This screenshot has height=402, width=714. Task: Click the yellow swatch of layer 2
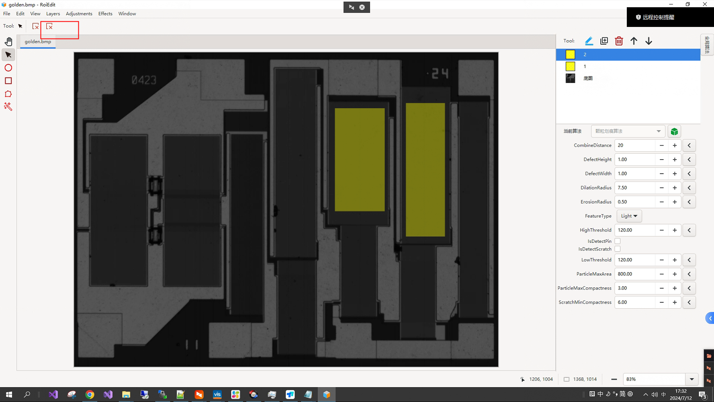point(570,55)
